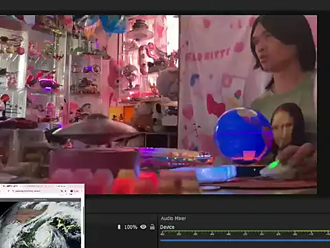Click the blue levitating globe in preview

point(243,134)
